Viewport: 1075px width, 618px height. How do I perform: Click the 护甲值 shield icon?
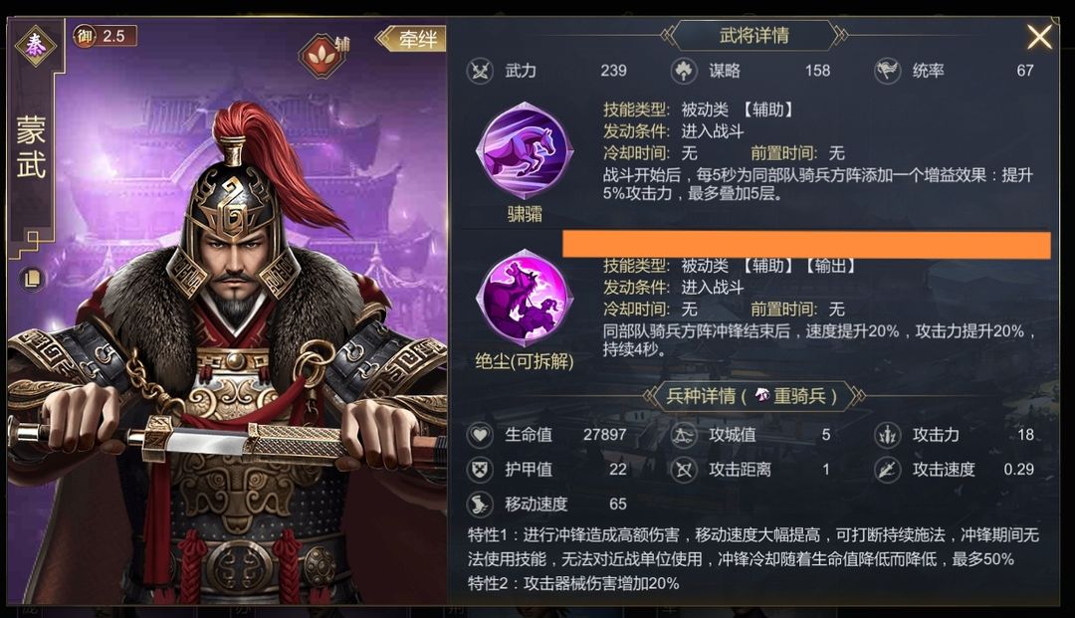pyautogui.click(x=480, y=470)
